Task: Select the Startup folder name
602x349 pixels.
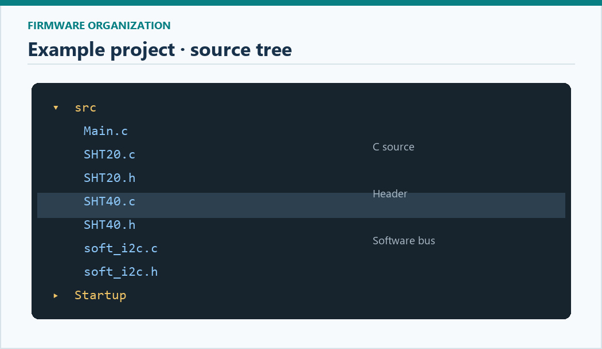Action: pyautogui.click(x=100, y=295)
